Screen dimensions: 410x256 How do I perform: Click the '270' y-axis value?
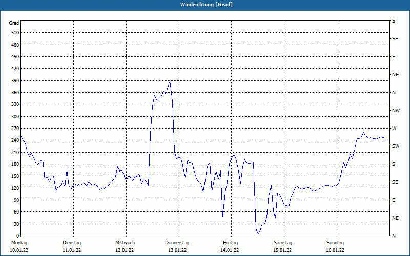[15, 129]
